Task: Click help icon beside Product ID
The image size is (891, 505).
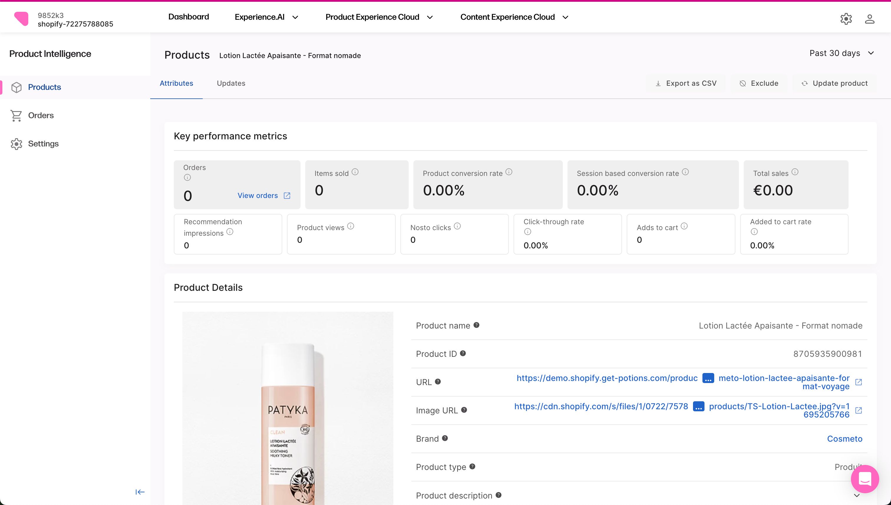Action: point(463,354)
